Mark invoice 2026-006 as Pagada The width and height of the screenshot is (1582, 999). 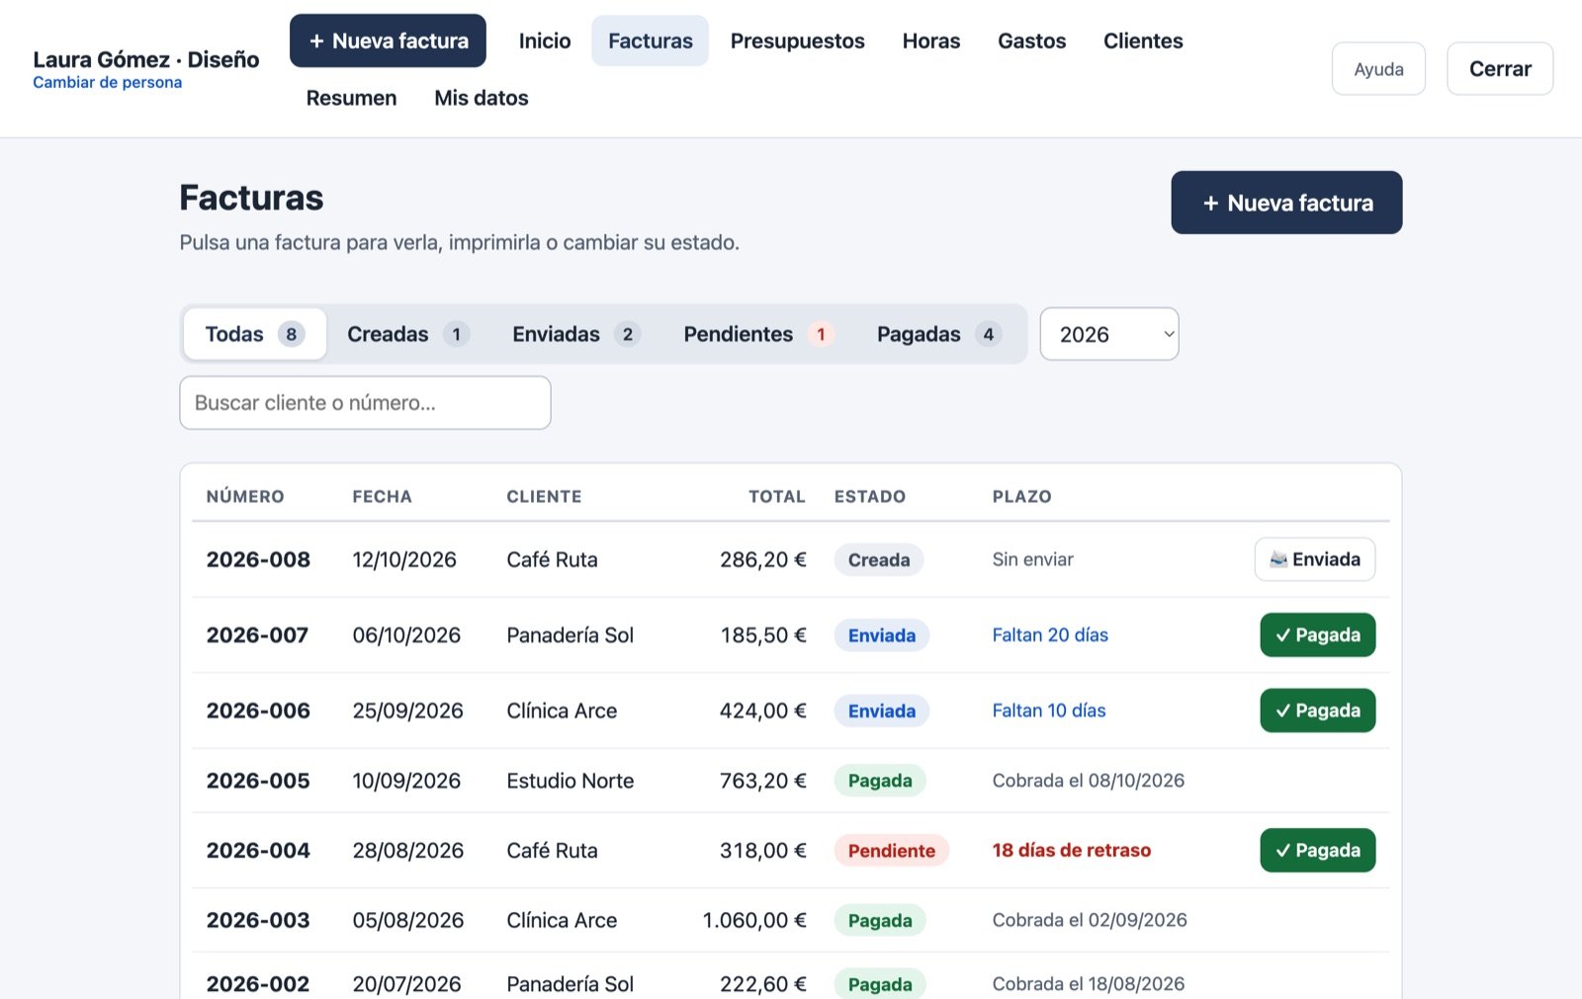pyautogui.click(x=1317, y=710)
